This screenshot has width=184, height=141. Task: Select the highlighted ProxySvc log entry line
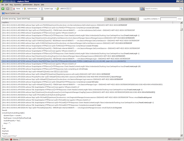86,61
